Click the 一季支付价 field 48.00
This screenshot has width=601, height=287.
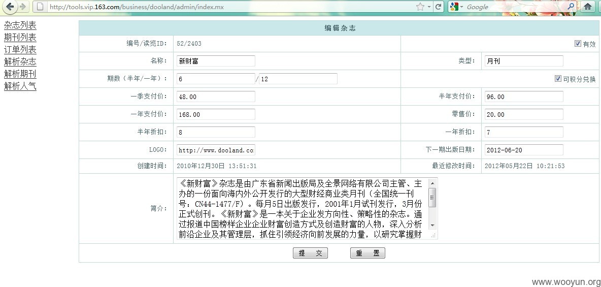pyautogui.click(x=216, y=97)
